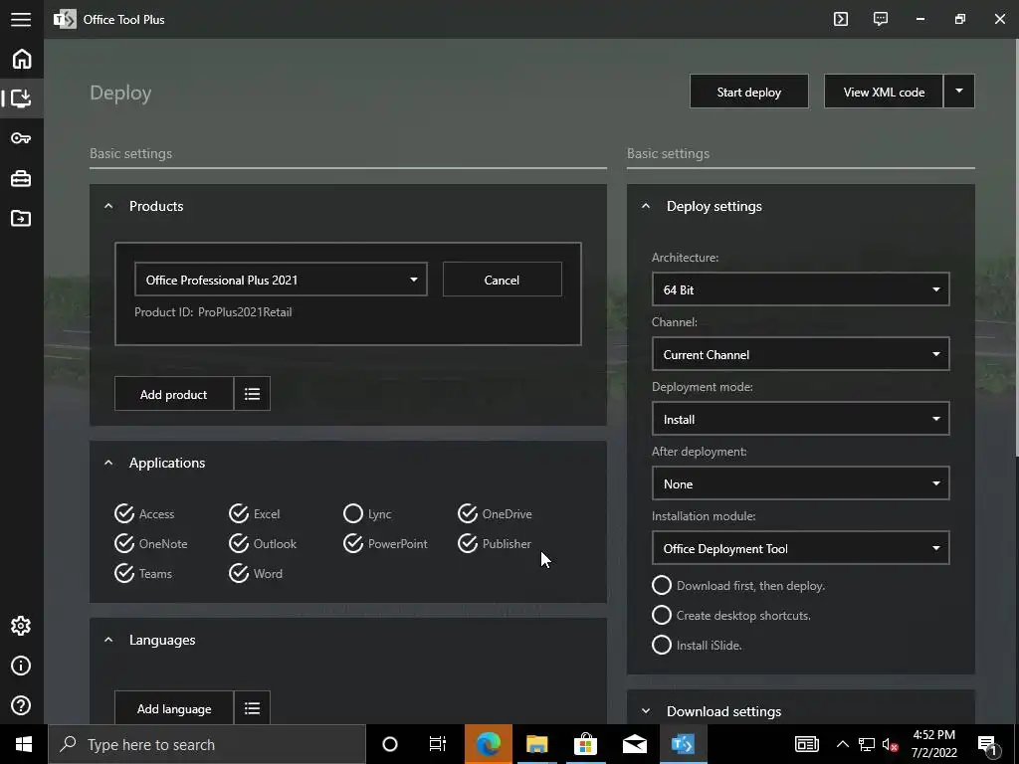Collapse the Applications section
The height and width of the screenshot is (764, 1019).
coord(108,463)
